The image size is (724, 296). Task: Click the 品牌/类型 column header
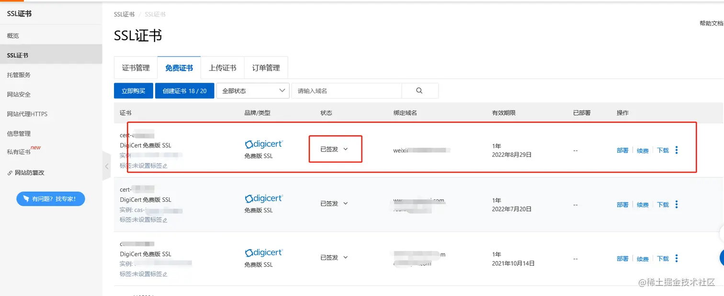[258, 113]
